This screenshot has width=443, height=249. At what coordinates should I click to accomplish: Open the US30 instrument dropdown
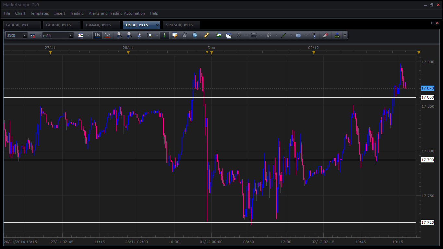coord(25,35)
